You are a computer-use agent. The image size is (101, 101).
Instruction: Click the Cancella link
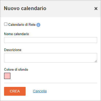click(40, 91)
